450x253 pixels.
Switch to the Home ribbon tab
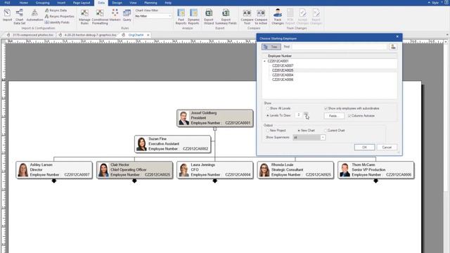pos(24,3)
